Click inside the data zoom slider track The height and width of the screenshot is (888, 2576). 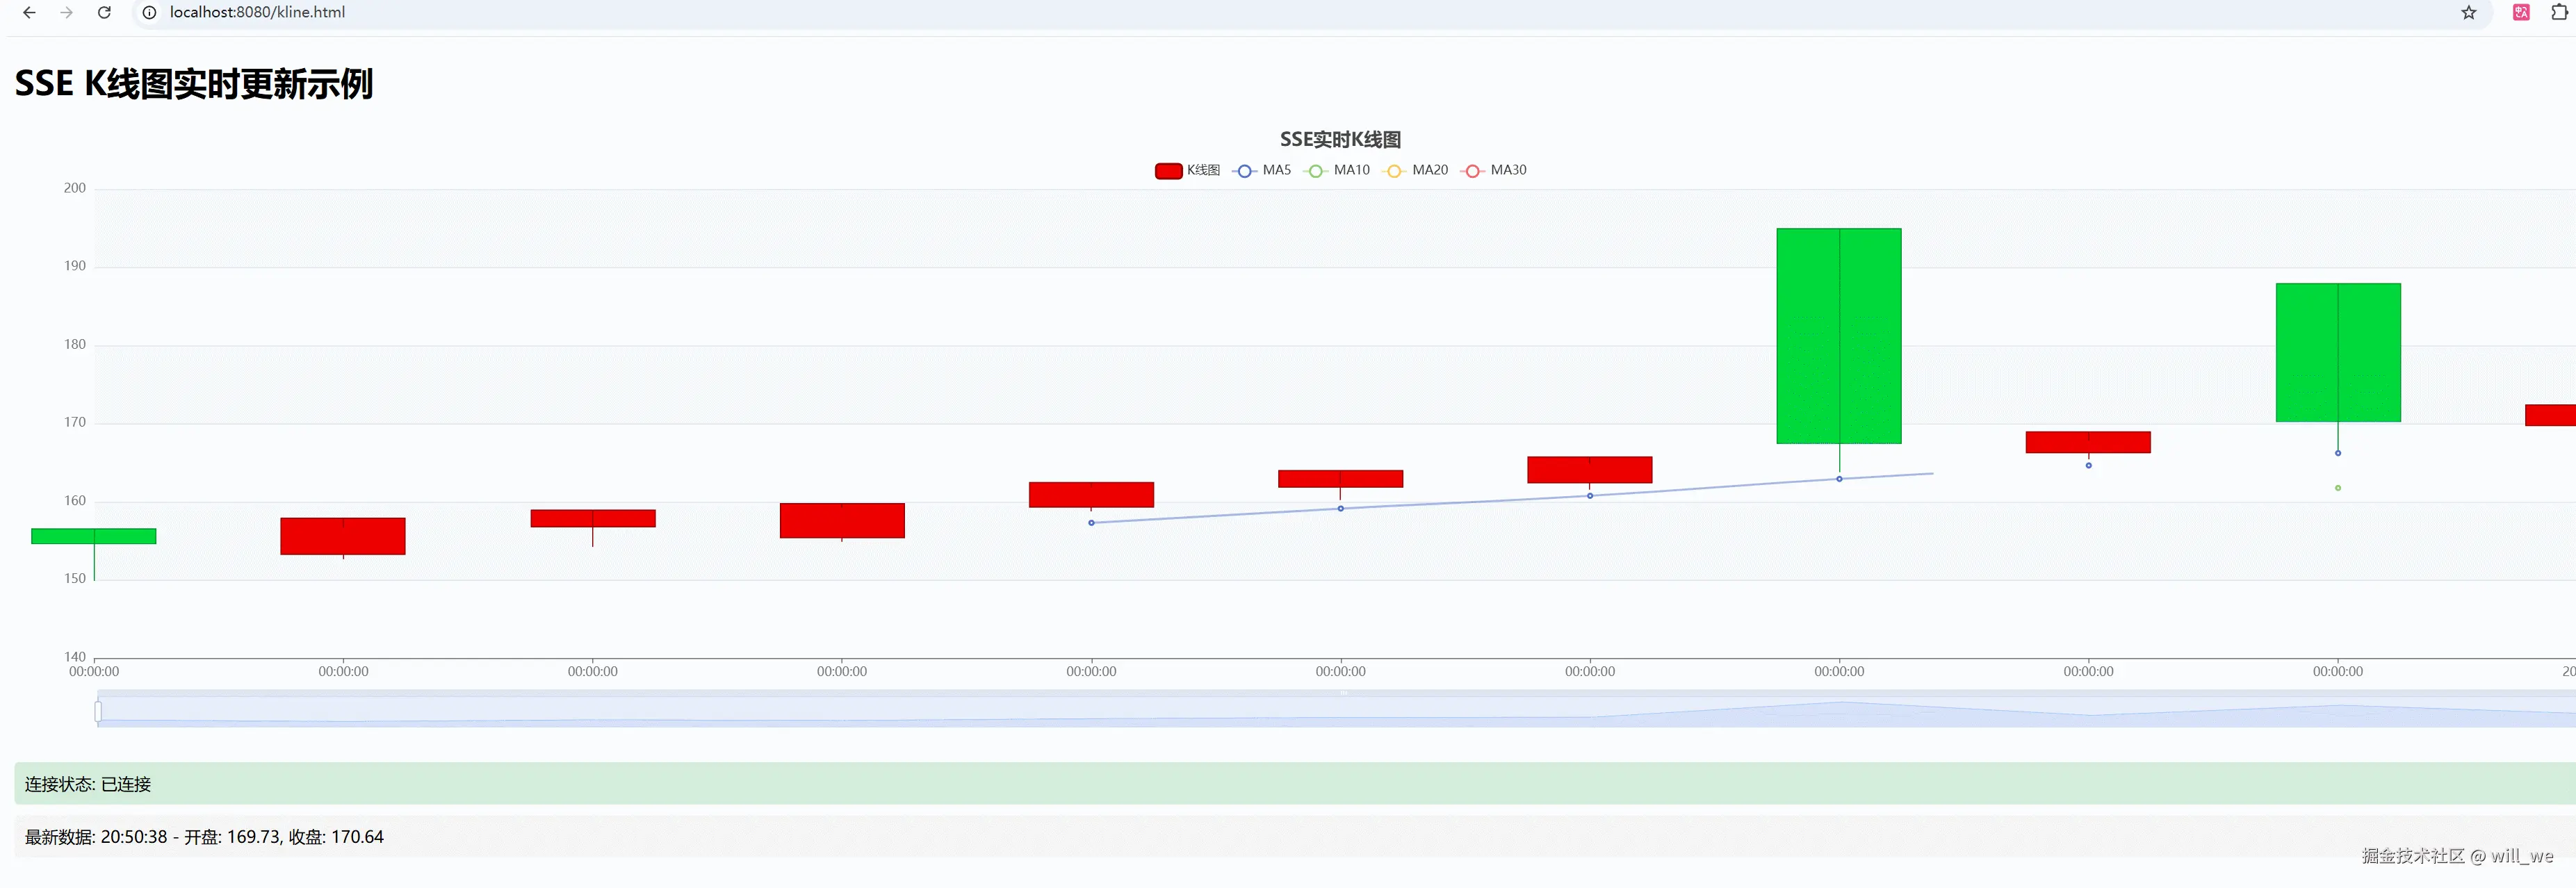(1340, 711)
